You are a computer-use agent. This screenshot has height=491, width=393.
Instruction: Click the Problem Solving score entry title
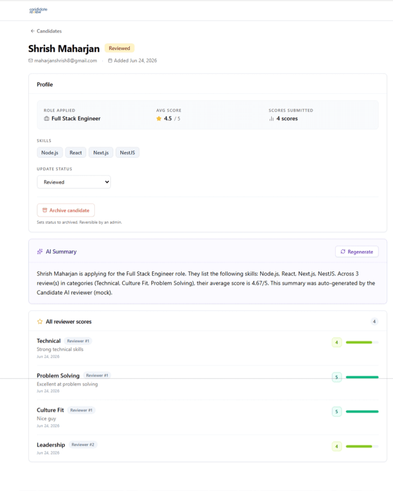58,376
